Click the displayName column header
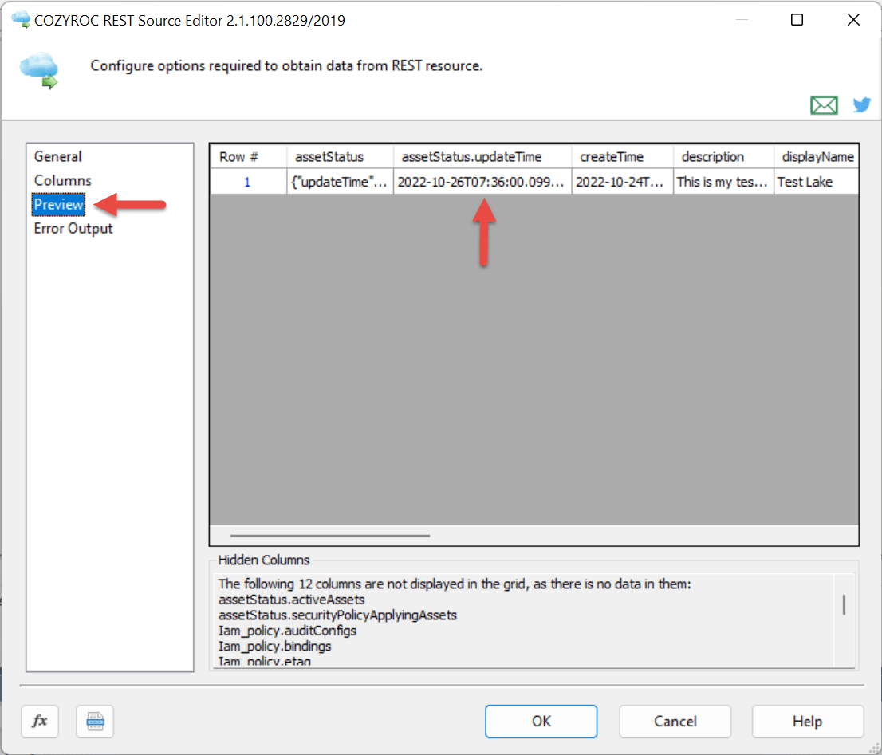 [x=816, y=157]
